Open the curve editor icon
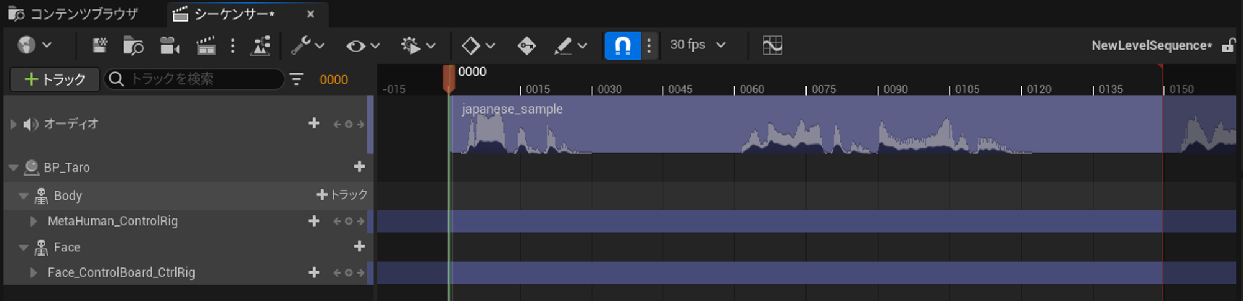The image size is (1243, 301). tap(772, 45)
